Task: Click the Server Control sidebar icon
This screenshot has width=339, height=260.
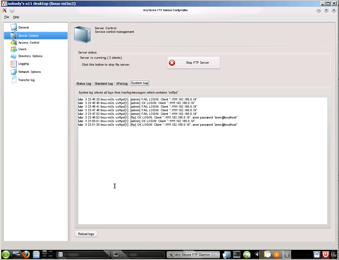Action: click(14, 35)
